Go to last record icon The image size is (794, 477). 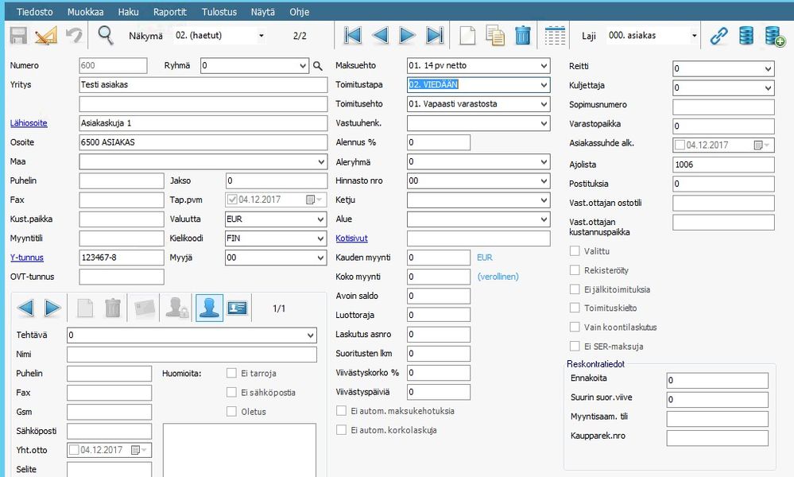tap(435, 36)
